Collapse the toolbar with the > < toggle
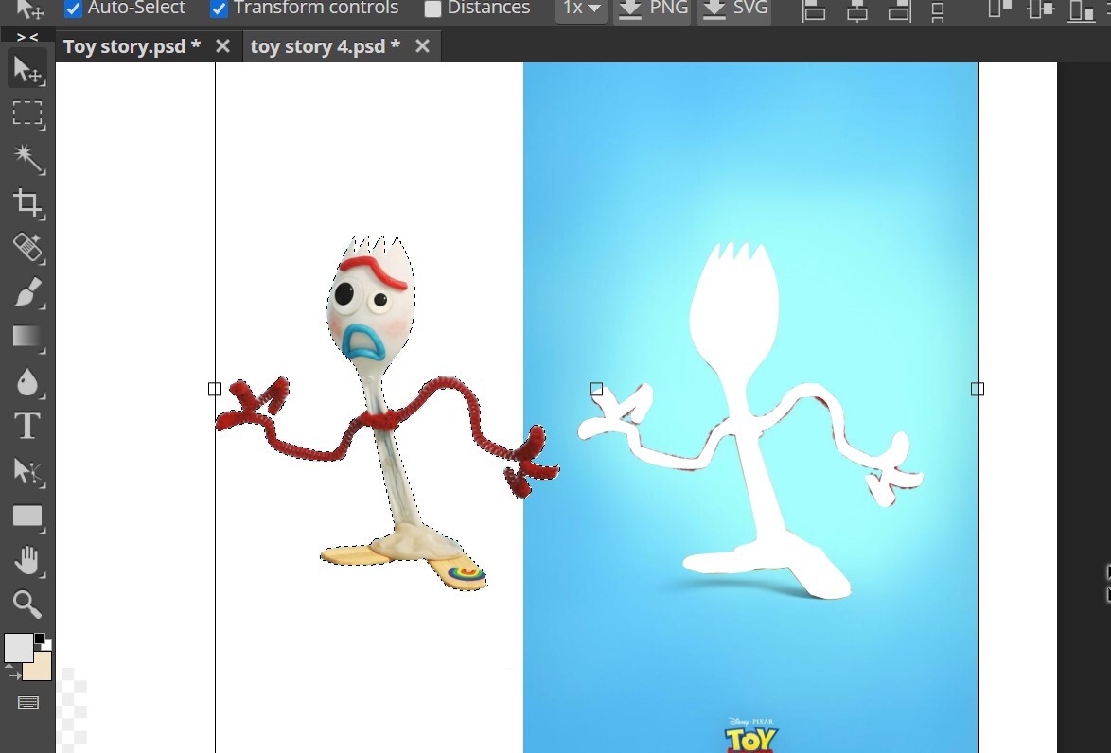 (x=27, y=37)
